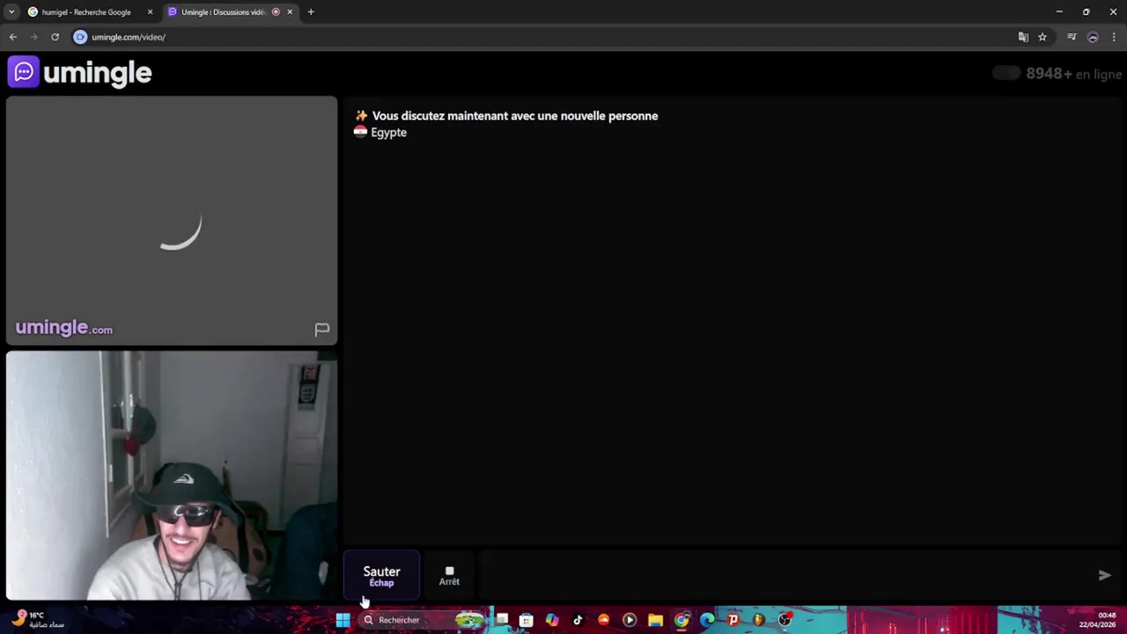Open File Explorer from taskbar
Screen dimensions: 1127x634
coord(655,620)
